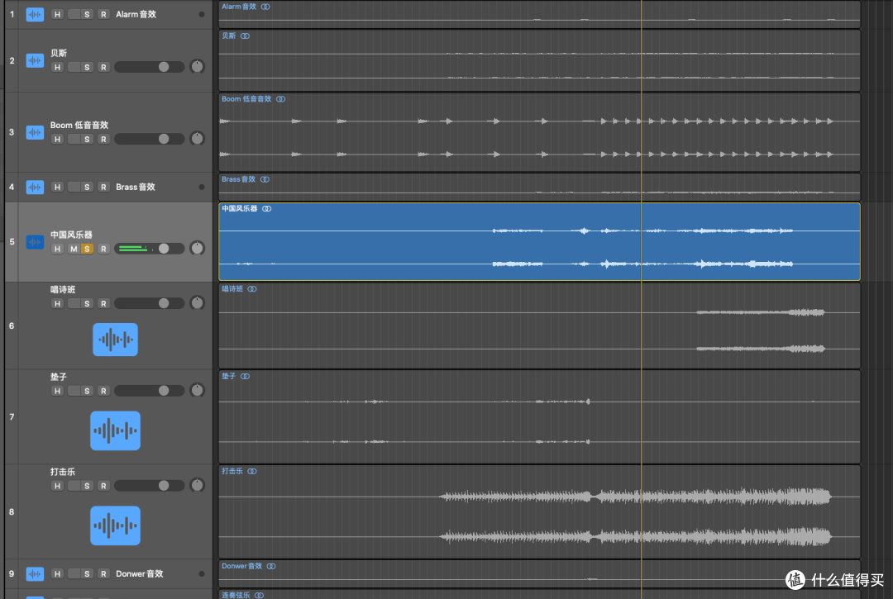Click the large 打击乐 track icon
The image size is (893, 599).
tap(115, 525)
